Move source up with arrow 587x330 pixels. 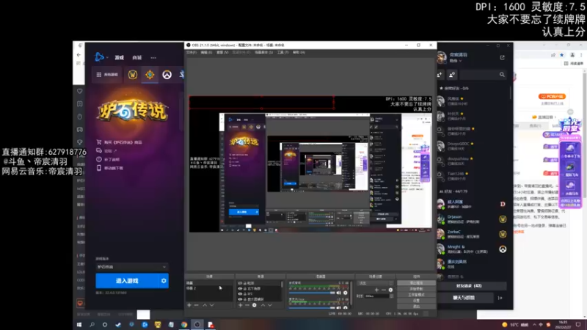263,305
